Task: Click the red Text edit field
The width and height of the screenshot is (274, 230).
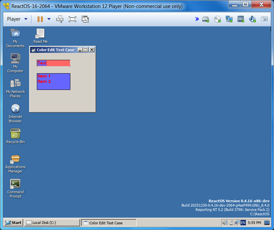Action: pyautogui.click(x=54, y=63)
